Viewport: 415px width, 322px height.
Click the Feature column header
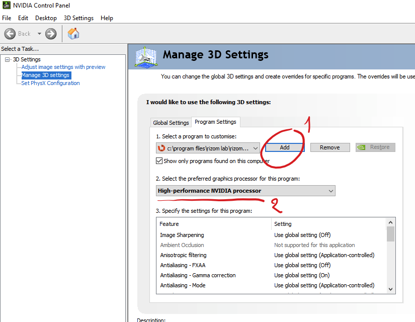[x=214, y=224]
